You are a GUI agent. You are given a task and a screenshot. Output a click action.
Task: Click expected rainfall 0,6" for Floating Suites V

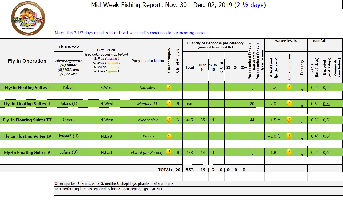point(326,153)
